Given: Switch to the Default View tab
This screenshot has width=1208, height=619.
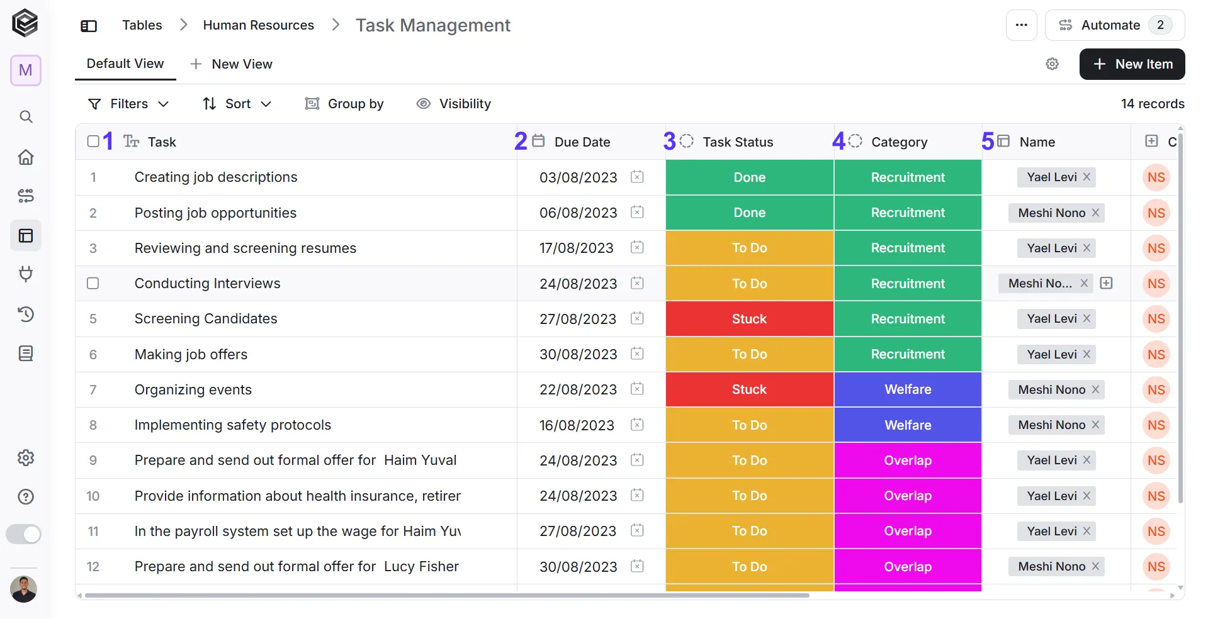Looking at the screenshot, I should 125,64.
